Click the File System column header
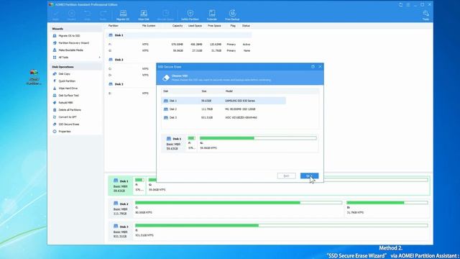Image resolution: width=460 pixels, height=259 pixels. [x=149, y=26]
